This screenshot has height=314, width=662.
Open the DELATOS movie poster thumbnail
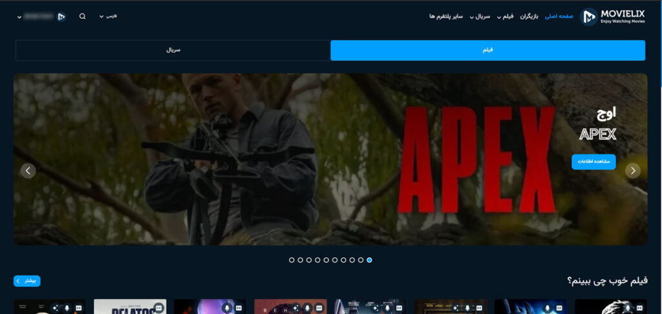click(130, 307)
